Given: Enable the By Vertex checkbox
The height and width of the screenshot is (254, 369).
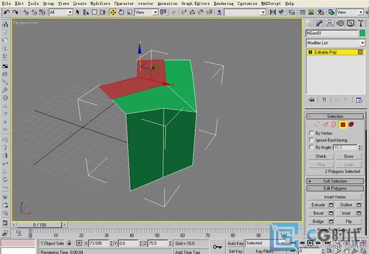Looking at the screenshot, I should pyautogui.click(x=311, y=133).
